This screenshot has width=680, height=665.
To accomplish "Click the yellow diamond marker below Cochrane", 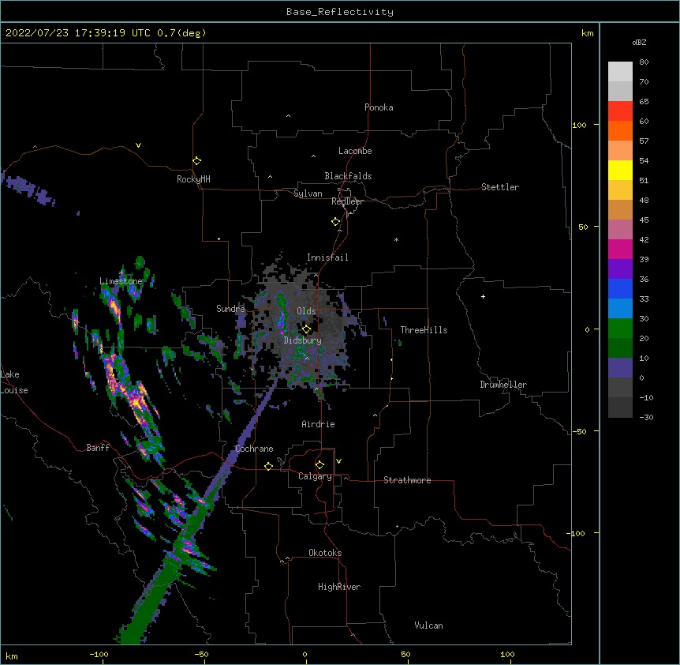I will click(268, 466).
